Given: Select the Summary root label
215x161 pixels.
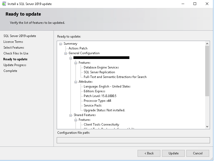Looking at the screenshot, I should [70, 44].
